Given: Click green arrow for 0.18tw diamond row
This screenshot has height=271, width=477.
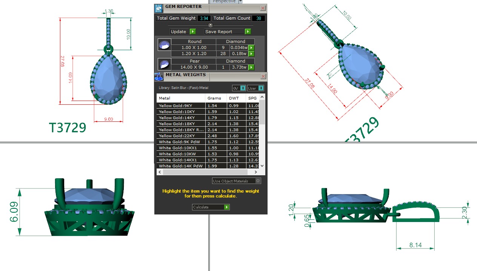Looking at the screenshot, I should [251, 54].
